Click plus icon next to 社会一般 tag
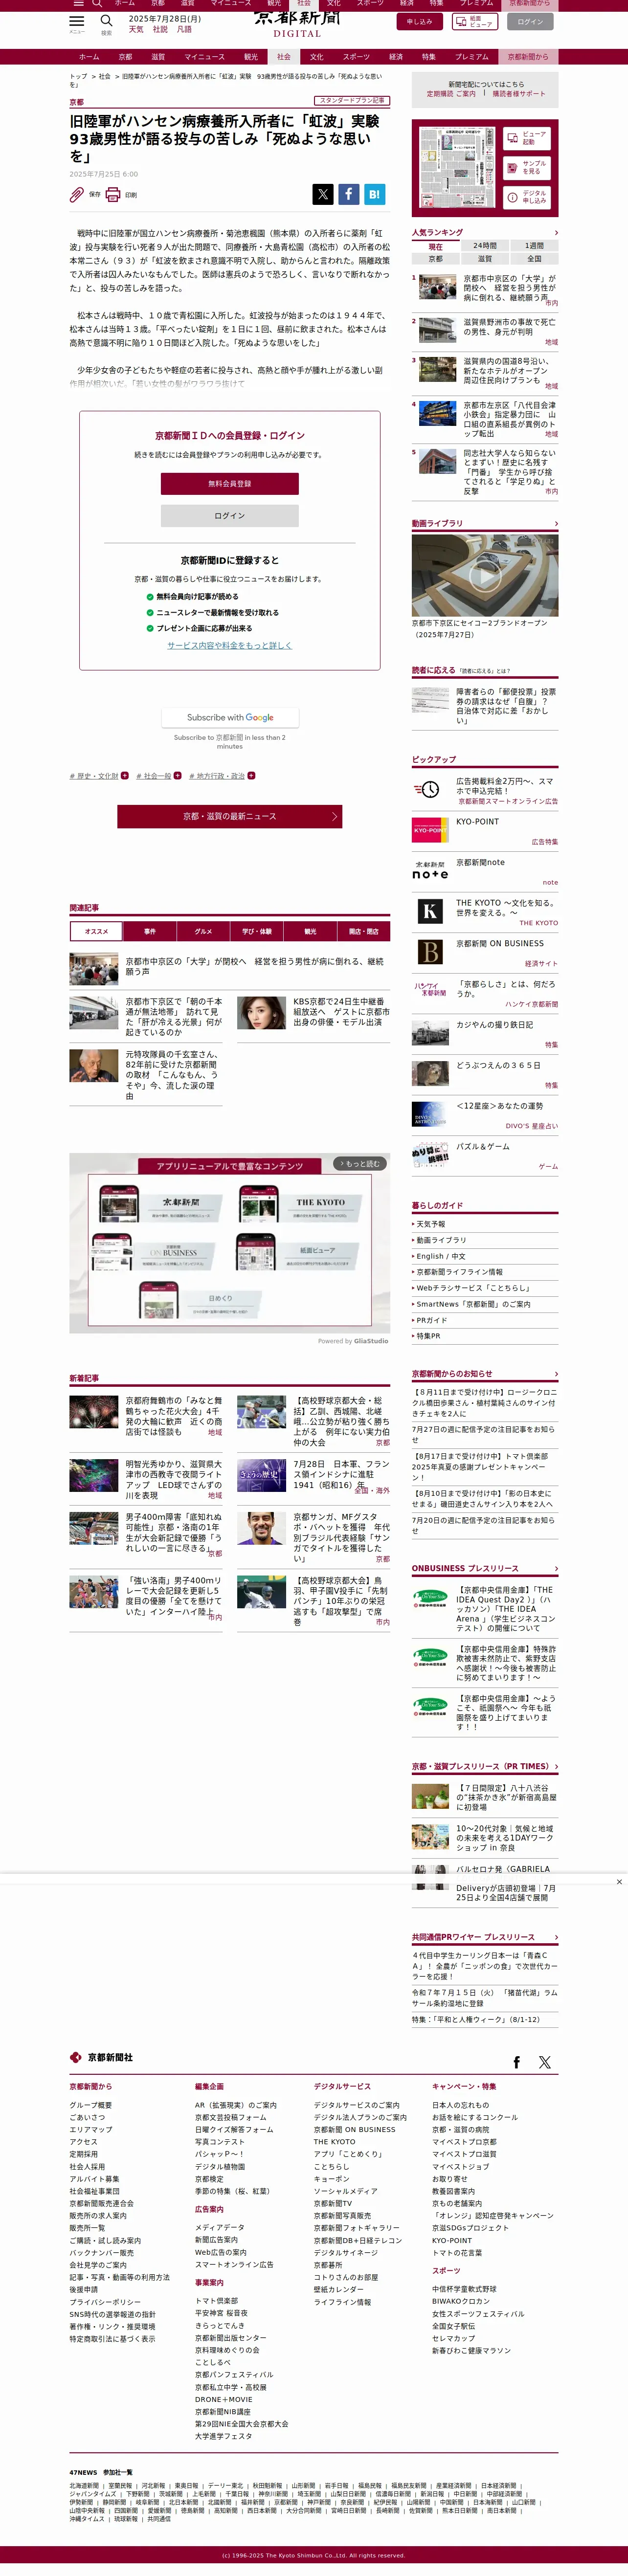 pos(178,775)
